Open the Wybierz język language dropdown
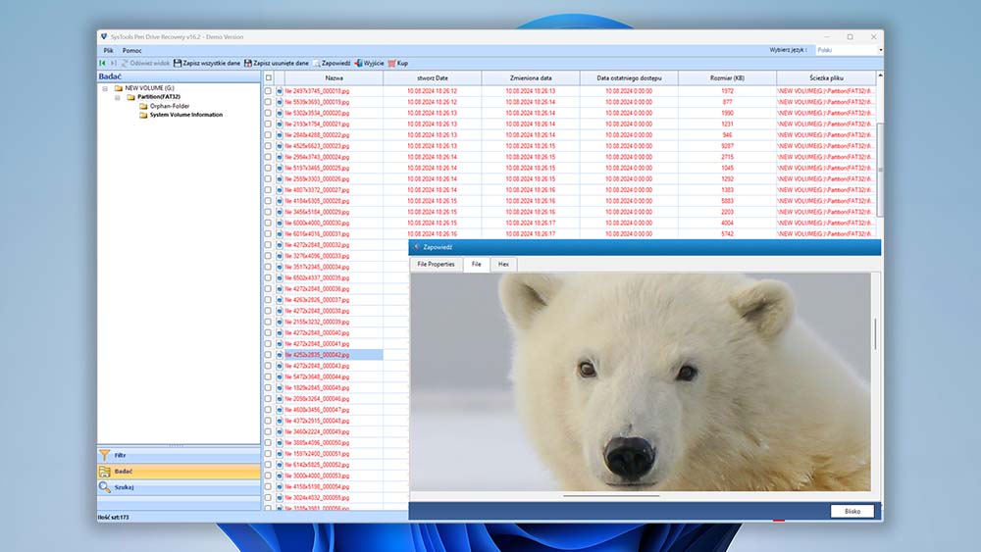 coord(849,50)
